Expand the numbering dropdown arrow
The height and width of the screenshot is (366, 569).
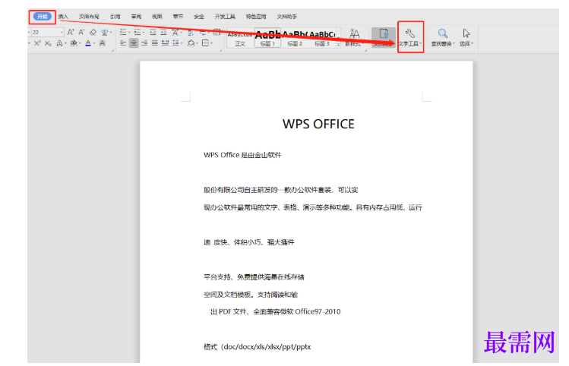[x=144, y=33]
